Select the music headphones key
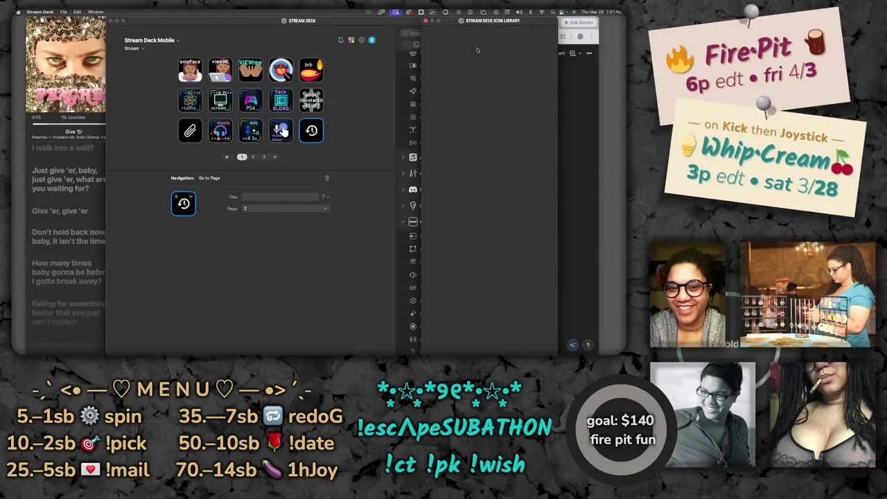Image resolution: width=887 pixels, height=499 pixels. click(220, 131)
